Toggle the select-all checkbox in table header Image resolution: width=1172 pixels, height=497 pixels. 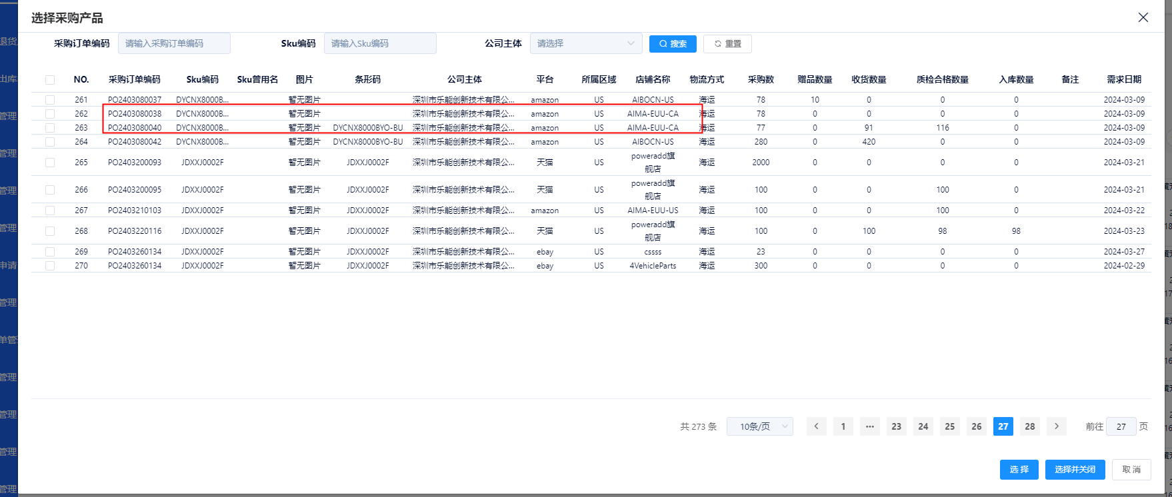coord(50,80)
